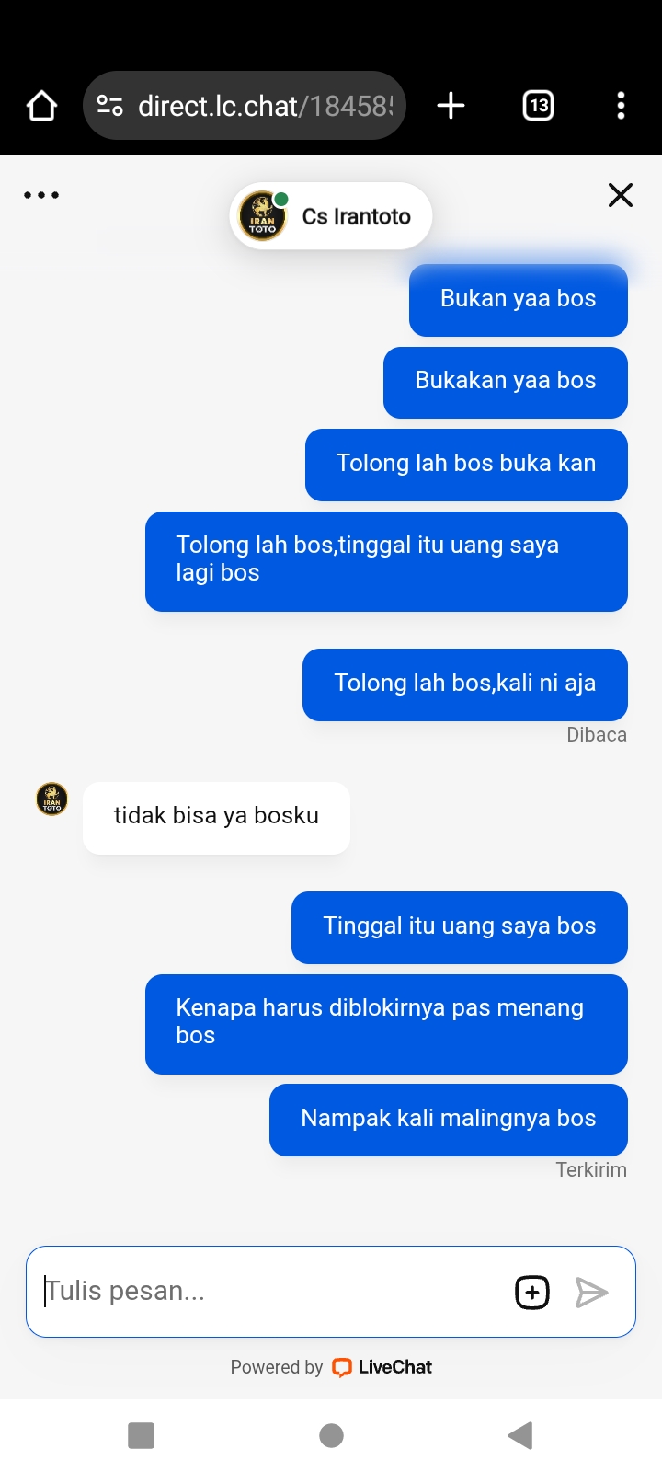Tap the Cs Irantoto agent header
Image resolution: width=662 pixels, height=1472 pixels.
point(331,216)
